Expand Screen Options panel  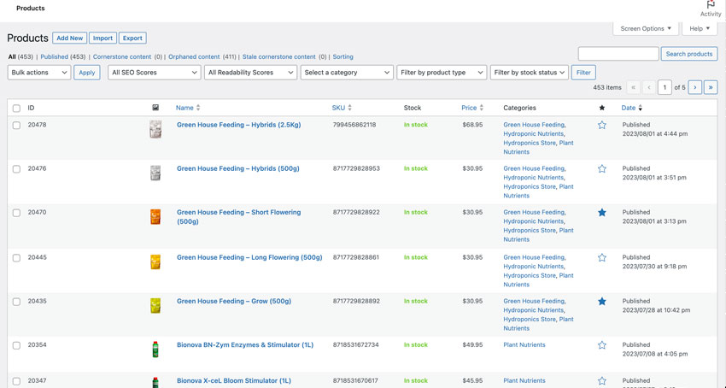(646, 29)
